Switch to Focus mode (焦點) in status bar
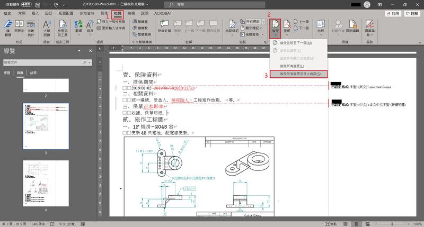This screenshot has height=227, width=424. pyautogui.click(x=331, y=224)
